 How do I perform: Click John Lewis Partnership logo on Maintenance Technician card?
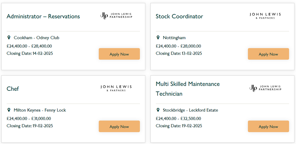(x=265, y=88)
